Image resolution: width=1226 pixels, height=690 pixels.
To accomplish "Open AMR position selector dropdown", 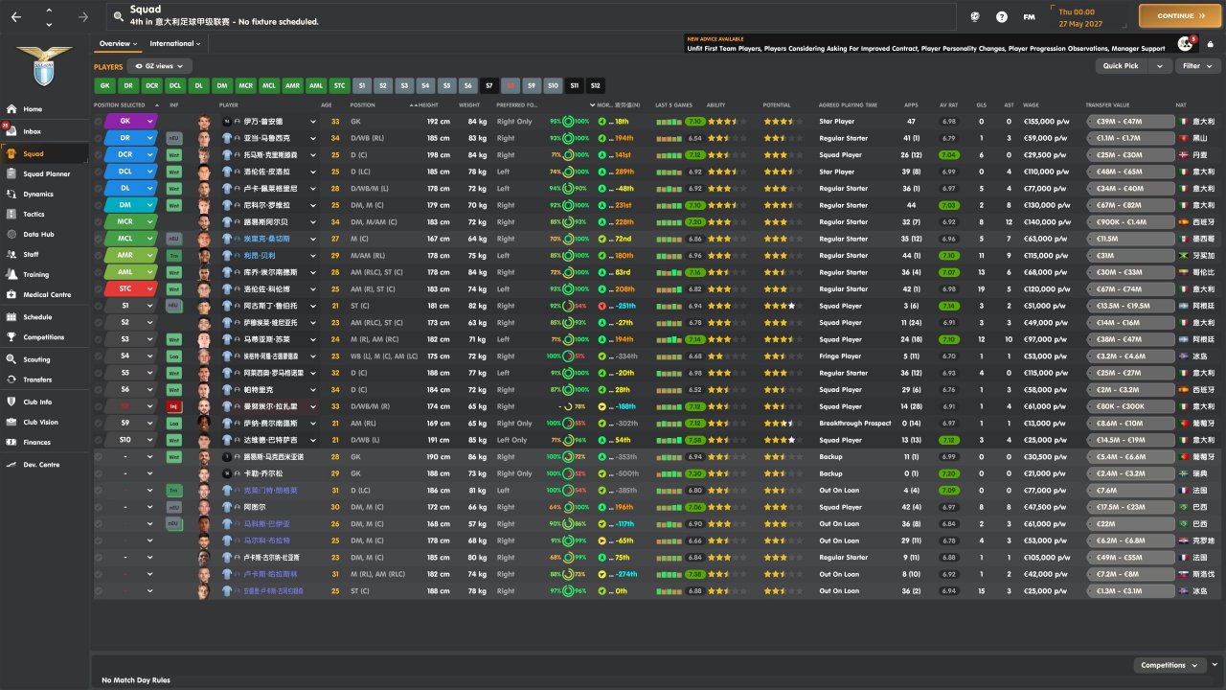I will (x=149, y=256).
